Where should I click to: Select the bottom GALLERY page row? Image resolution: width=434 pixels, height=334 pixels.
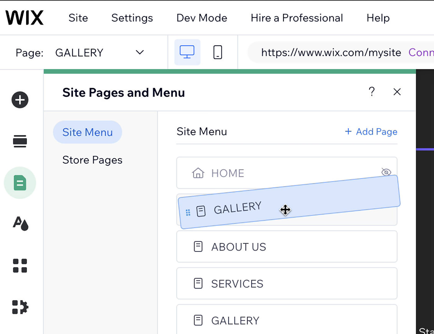287,319
